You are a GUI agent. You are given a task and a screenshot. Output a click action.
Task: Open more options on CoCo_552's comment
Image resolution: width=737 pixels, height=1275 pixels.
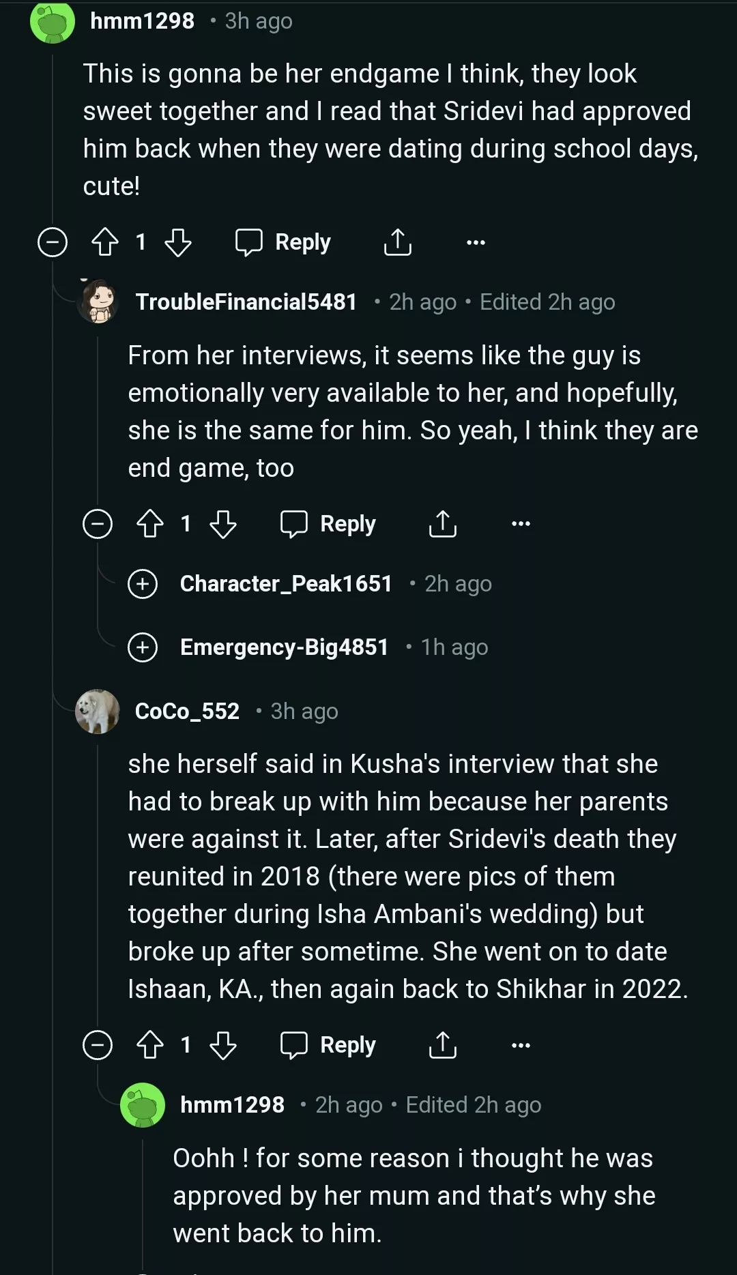point(521,1045)
